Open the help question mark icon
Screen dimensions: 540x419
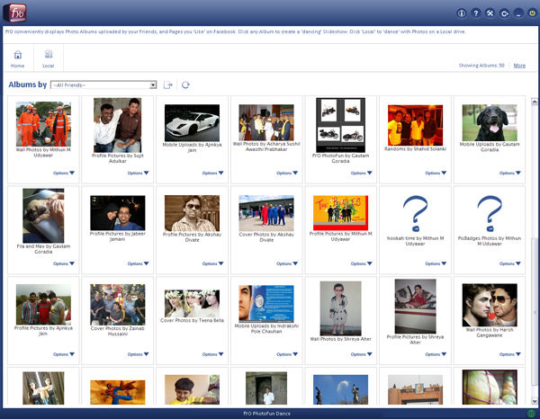pyautogui.click(x=475, y=13)
